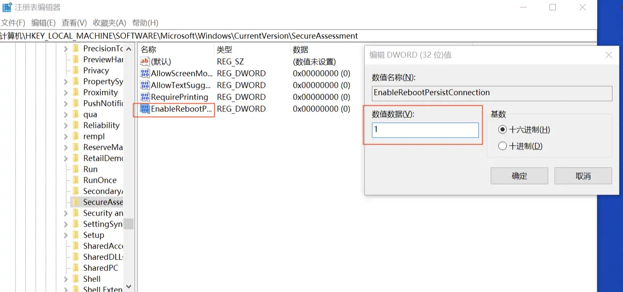
Task: Select the AllowScreenMo... DWORD value icon
Action: click(x=145, y=73)
